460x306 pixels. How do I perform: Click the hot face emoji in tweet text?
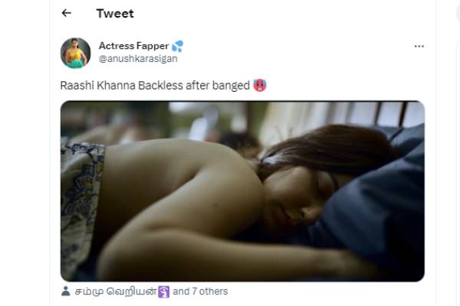click(x=260, y=86)
